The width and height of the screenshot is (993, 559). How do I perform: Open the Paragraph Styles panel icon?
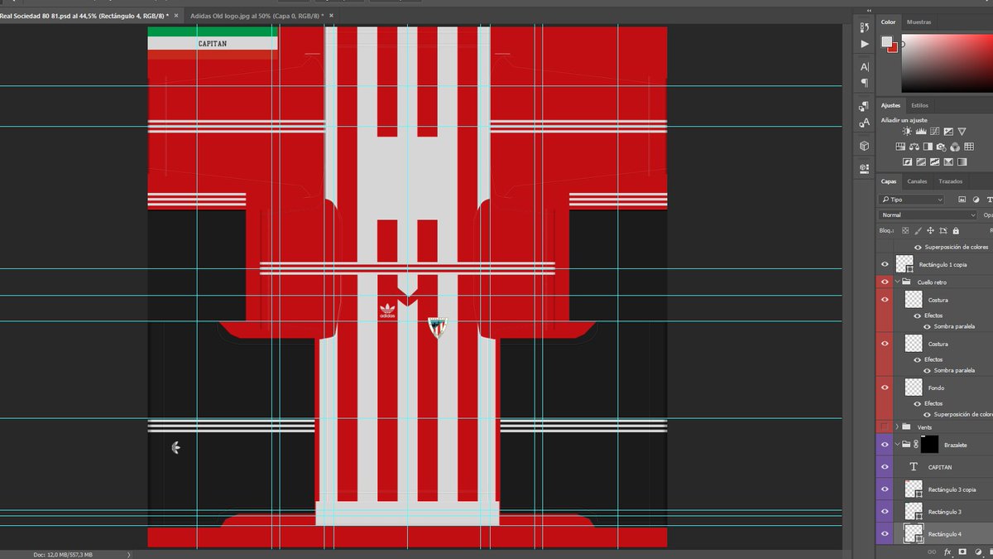click(x=865, y=105)
